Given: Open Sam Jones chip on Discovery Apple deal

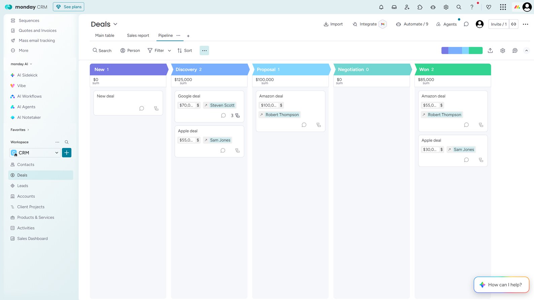Looking at the screenshot, I should (x=218, y=140).
